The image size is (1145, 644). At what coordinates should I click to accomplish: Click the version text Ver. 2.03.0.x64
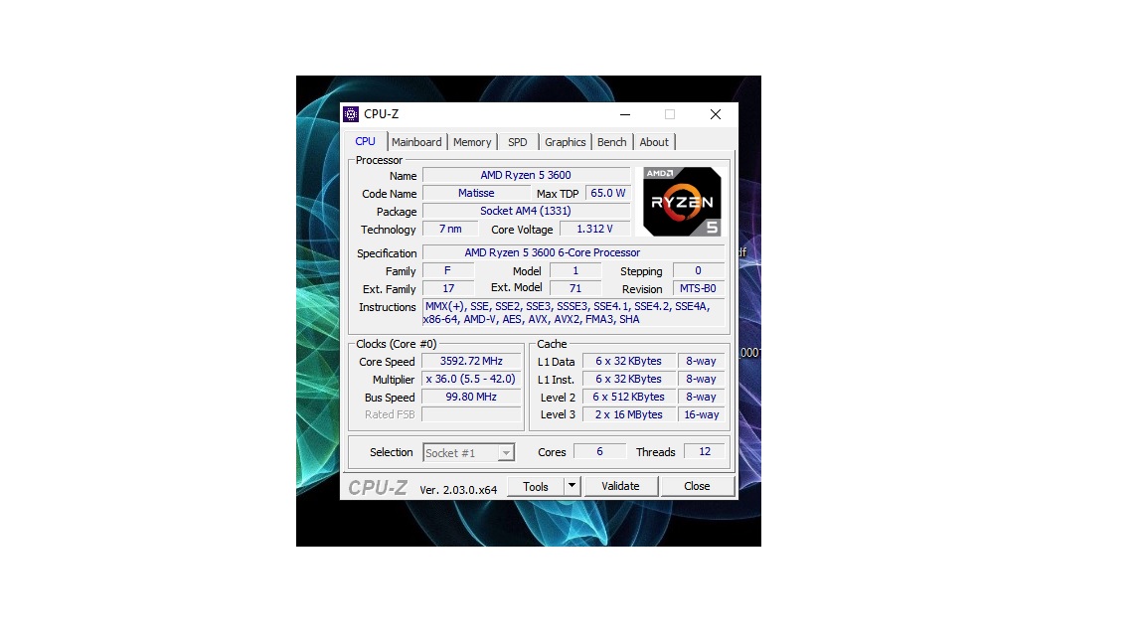click(x=458, y=490)
